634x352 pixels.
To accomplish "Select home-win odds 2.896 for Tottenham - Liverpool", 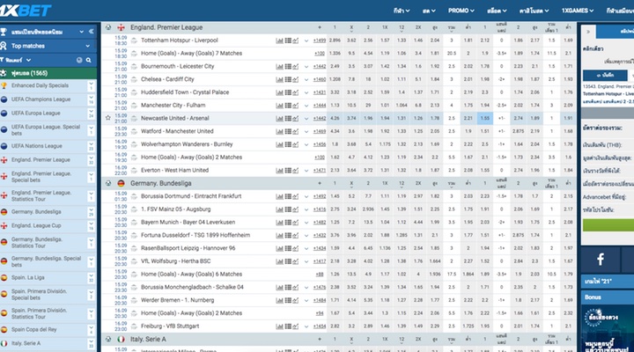I will click(335, 40).
